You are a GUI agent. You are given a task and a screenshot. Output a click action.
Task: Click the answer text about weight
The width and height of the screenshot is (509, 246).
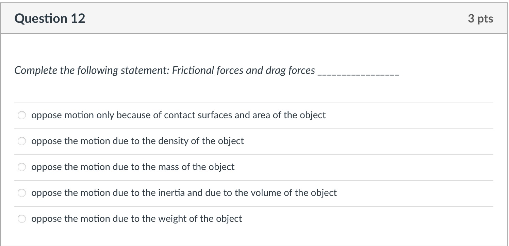[137, 219]
